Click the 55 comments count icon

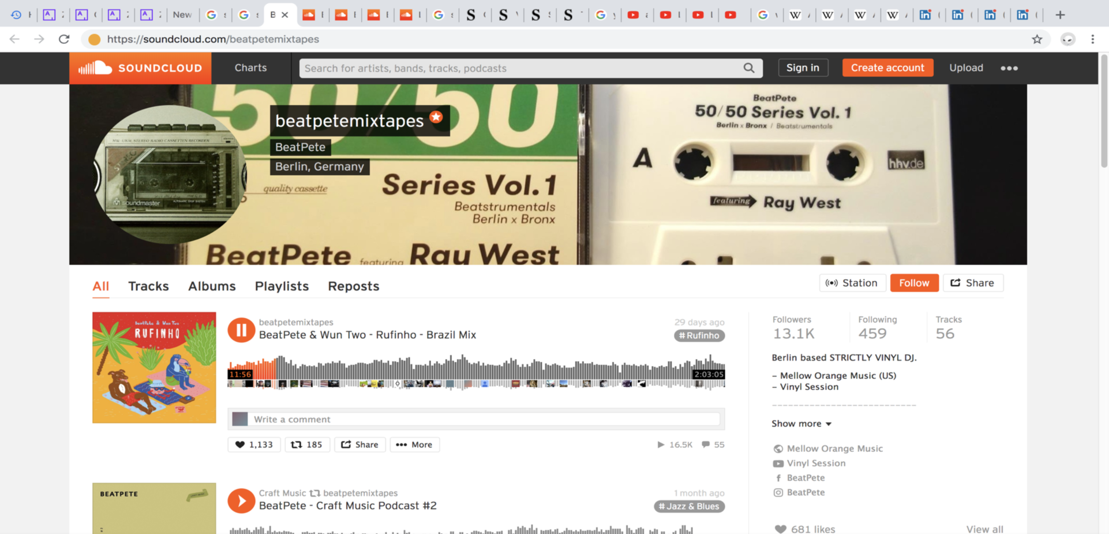(713, 444)
